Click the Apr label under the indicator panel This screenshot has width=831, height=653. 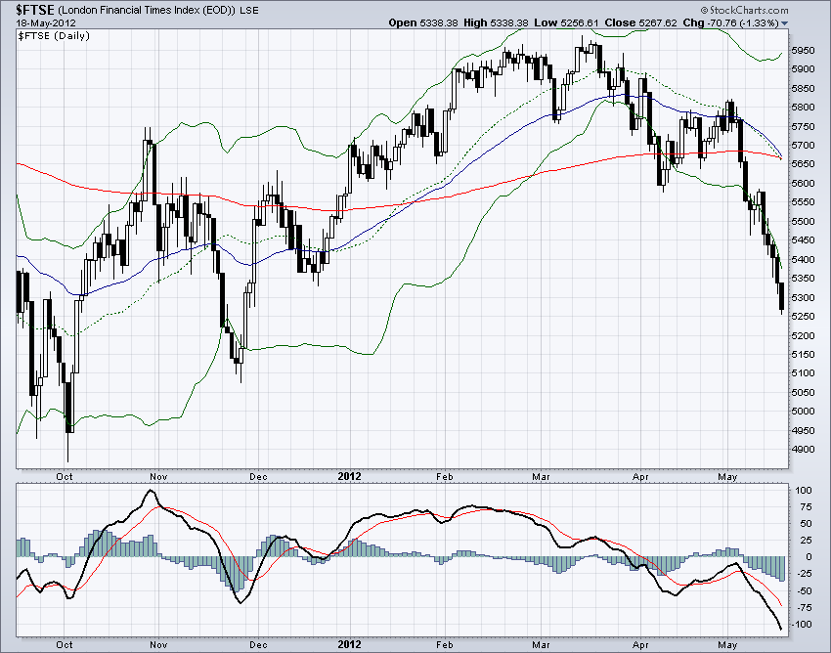pyautogui.click(x=640, y=645)
